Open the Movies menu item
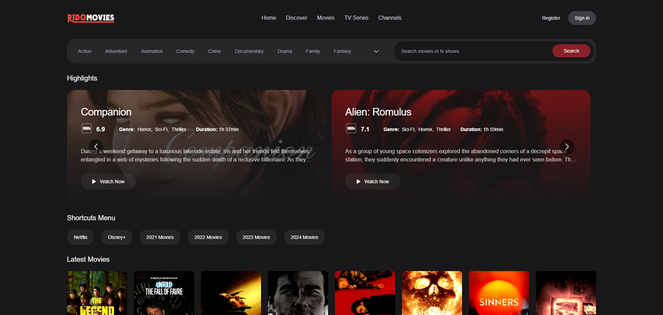 [x=325, y=18]
